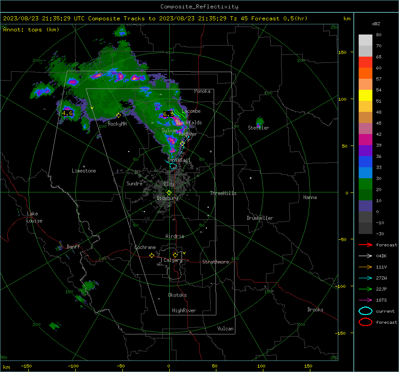Viewport: 399px width, 372px height.
Task: Click the HighRiver city label
Action: pyautogui.click(x=184, y=311)
